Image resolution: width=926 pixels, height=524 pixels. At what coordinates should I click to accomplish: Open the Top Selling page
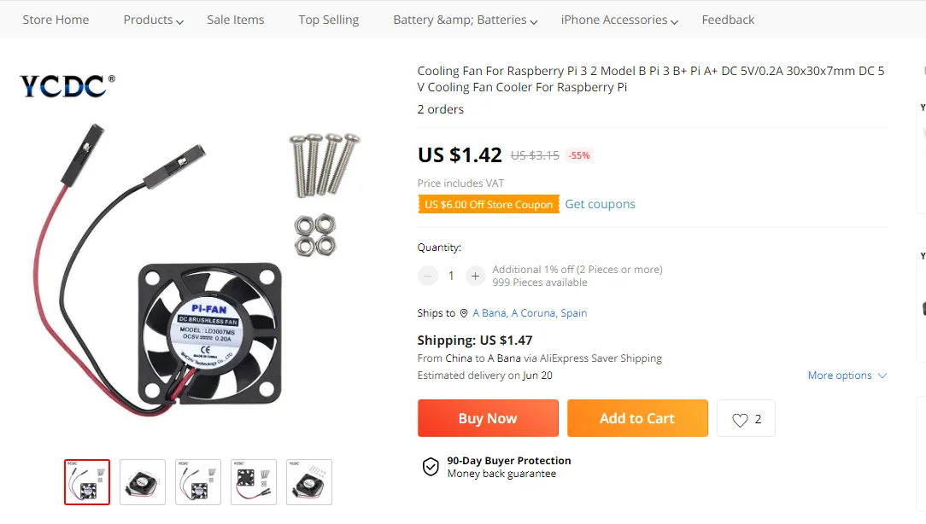[329, 20]
